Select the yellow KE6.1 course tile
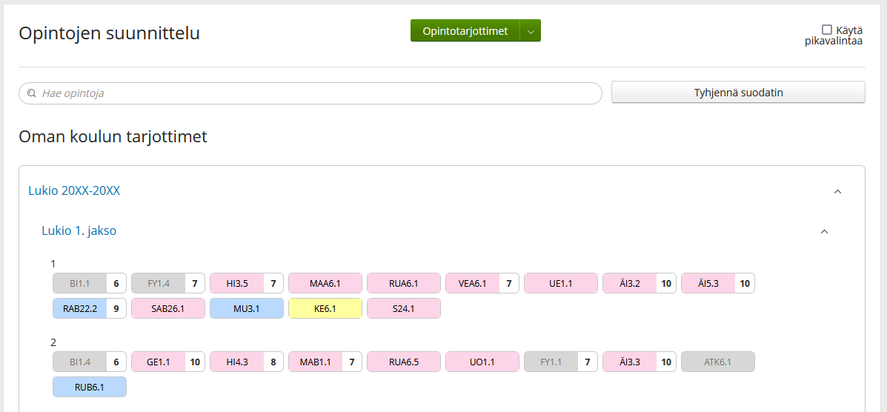Viewport: 887px width, 412px height. [325, 308]
